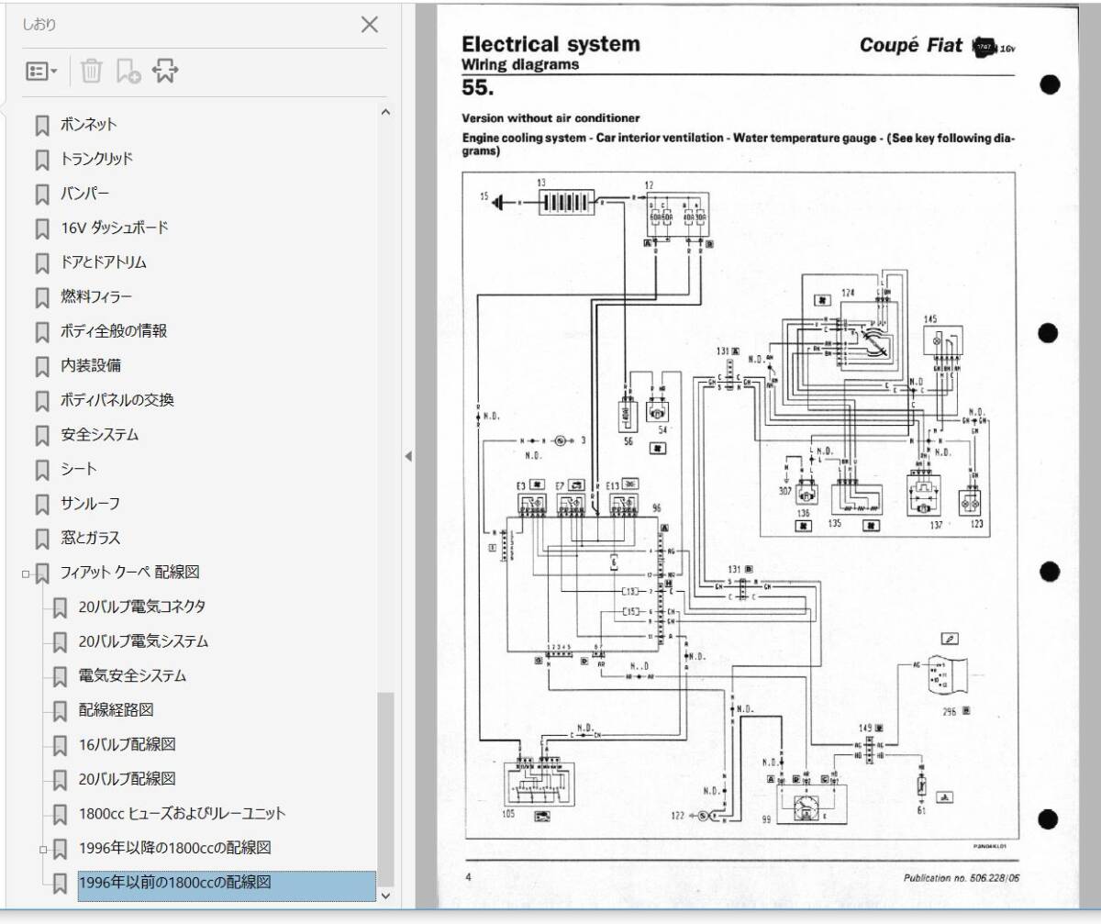Click bookmark icon beside 燃料フィラー
1101x924 pixels.
pos(42,298)
